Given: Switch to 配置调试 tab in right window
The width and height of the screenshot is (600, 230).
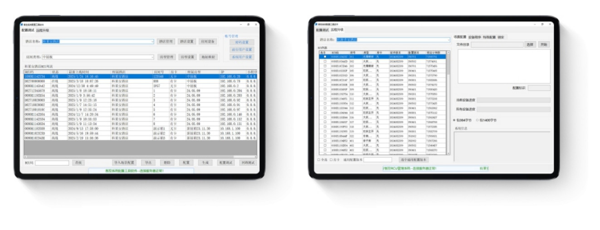Looking at the screenshot, I should click(322, 30).
